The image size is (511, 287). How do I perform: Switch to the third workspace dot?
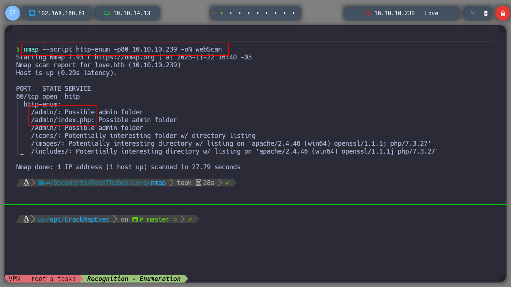click(x=231, y=13)
